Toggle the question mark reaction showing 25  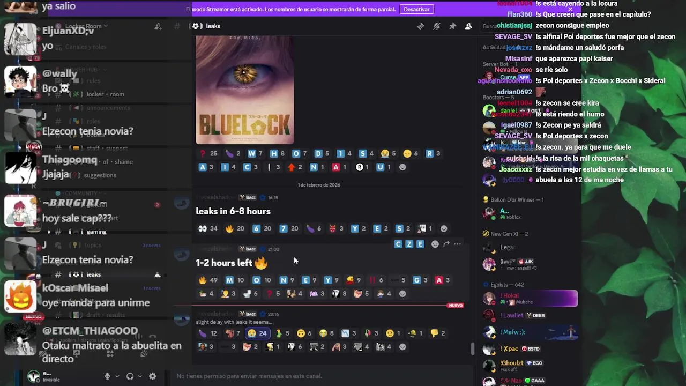coord(208,153)
